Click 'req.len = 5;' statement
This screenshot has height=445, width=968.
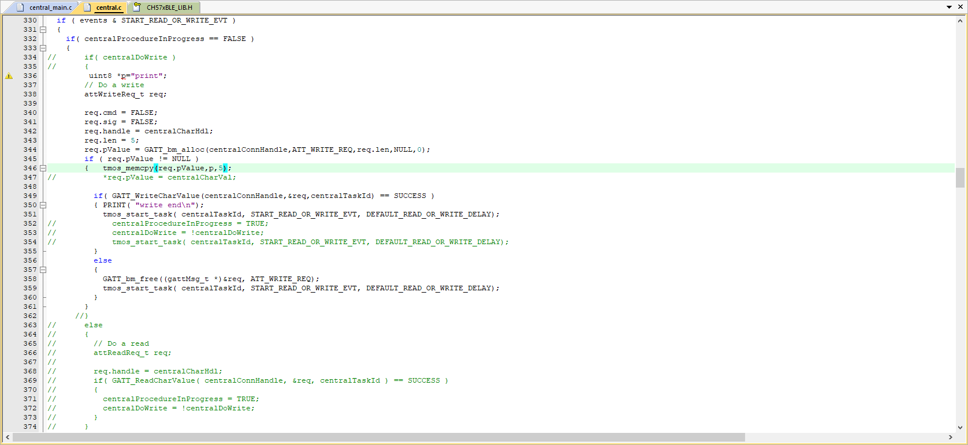click(111, 140)
